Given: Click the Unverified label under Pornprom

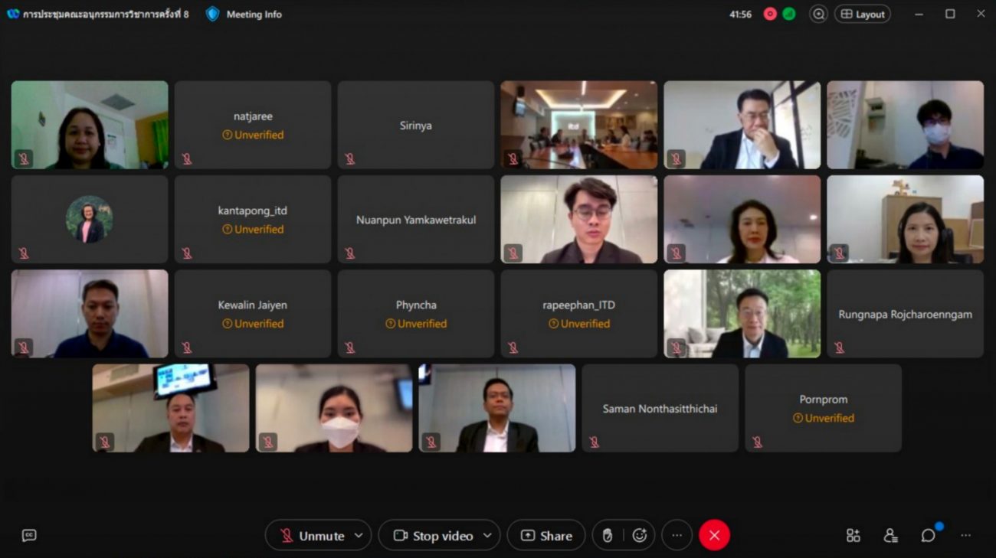Looking at the screenshot, I should coord(824,418).
